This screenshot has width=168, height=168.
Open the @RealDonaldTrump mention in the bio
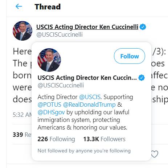click(89, 105)
